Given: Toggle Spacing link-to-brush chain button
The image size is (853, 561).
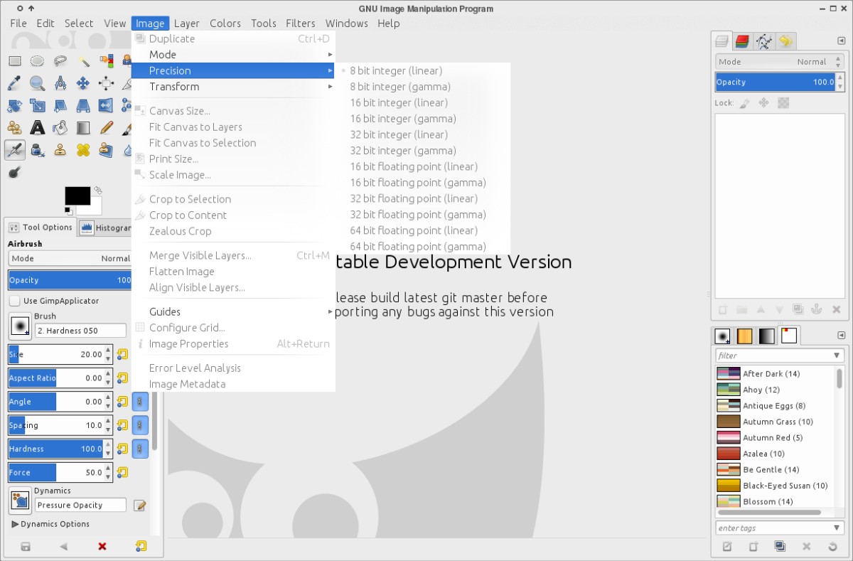Looking at the screenshot, I should point(140,425).
